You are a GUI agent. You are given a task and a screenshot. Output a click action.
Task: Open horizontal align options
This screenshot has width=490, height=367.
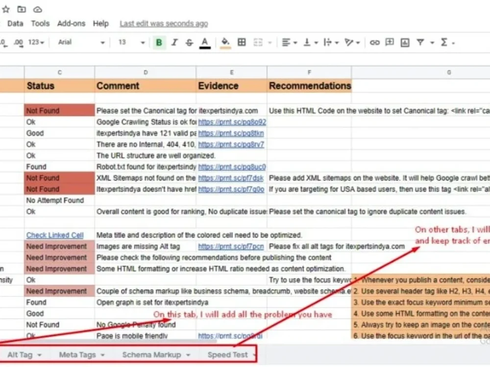coord(289,42)
